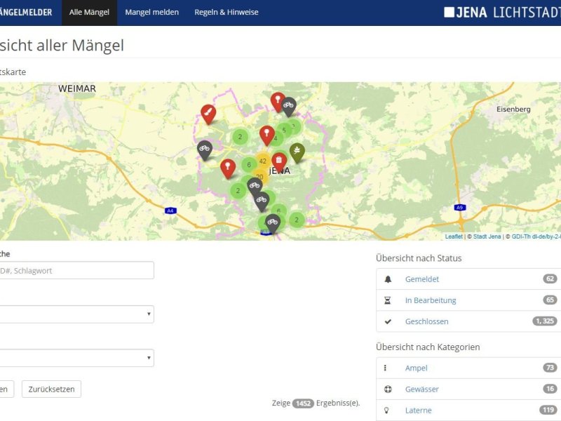Click the 62 badge next to Gemeldet
561x421 pixels.
click(x=550, y=279)
